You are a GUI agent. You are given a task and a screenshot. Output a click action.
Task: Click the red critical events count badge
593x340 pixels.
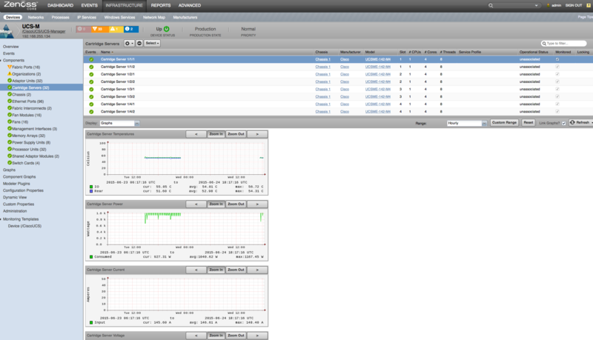pos(83,29)
